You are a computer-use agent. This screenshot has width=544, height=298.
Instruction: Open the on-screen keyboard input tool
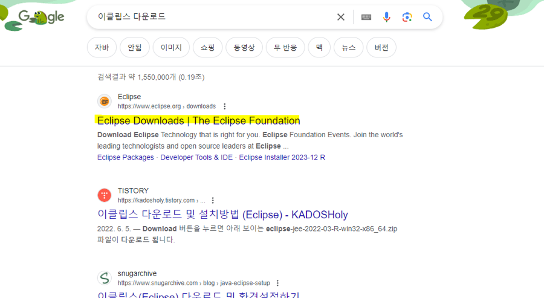(x=366, y=17)
